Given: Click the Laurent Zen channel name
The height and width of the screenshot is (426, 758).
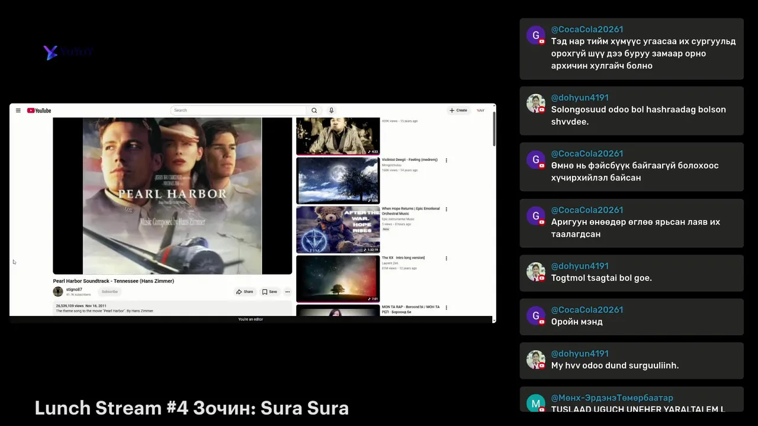Looking at the screenshot, I should [391, 263].
